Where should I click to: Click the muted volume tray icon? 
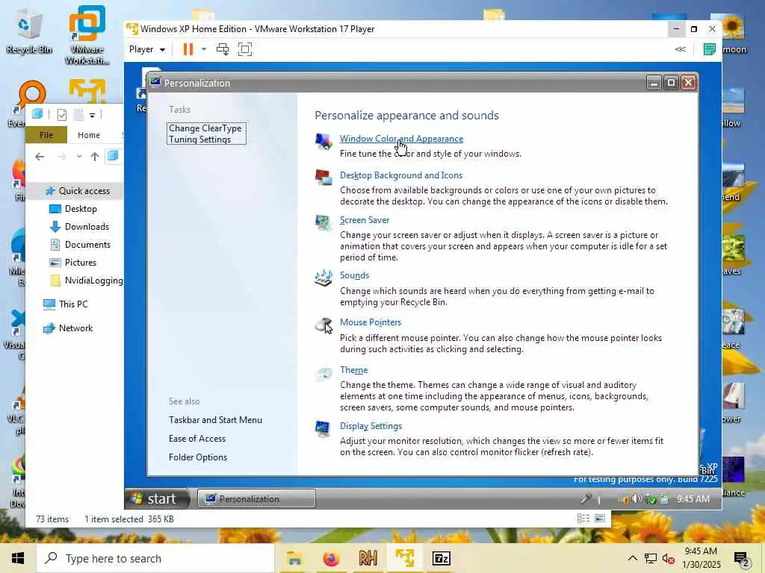pyautogui.click(x=668, y=558)
